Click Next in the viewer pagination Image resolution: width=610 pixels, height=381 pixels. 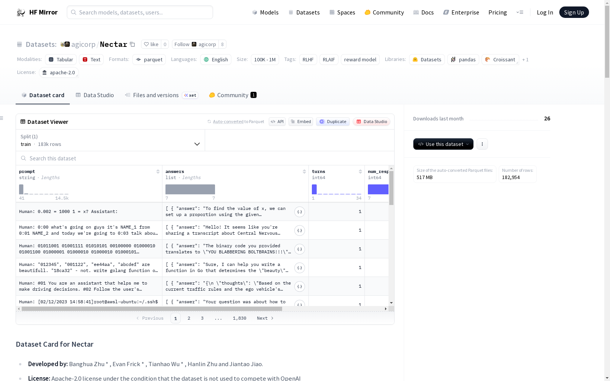click(x=265, y=318)
